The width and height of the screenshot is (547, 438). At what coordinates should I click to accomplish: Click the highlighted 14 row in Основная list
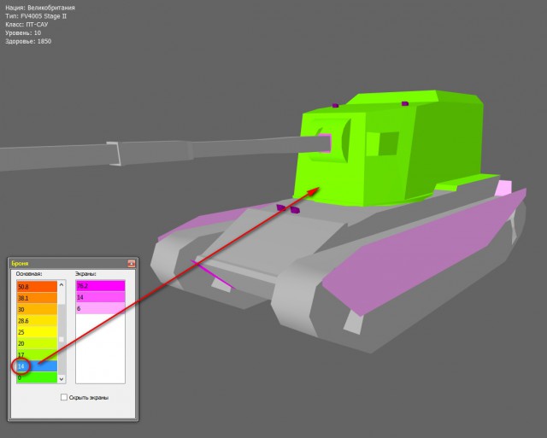click(37, 366)
